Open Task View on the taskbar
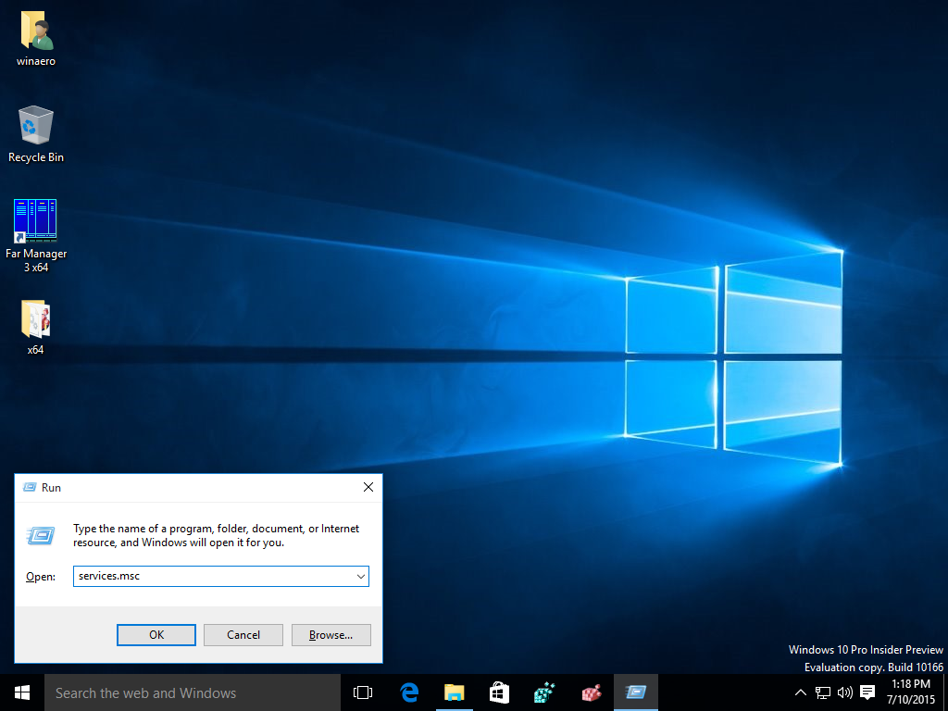 [x=362, y=692]
